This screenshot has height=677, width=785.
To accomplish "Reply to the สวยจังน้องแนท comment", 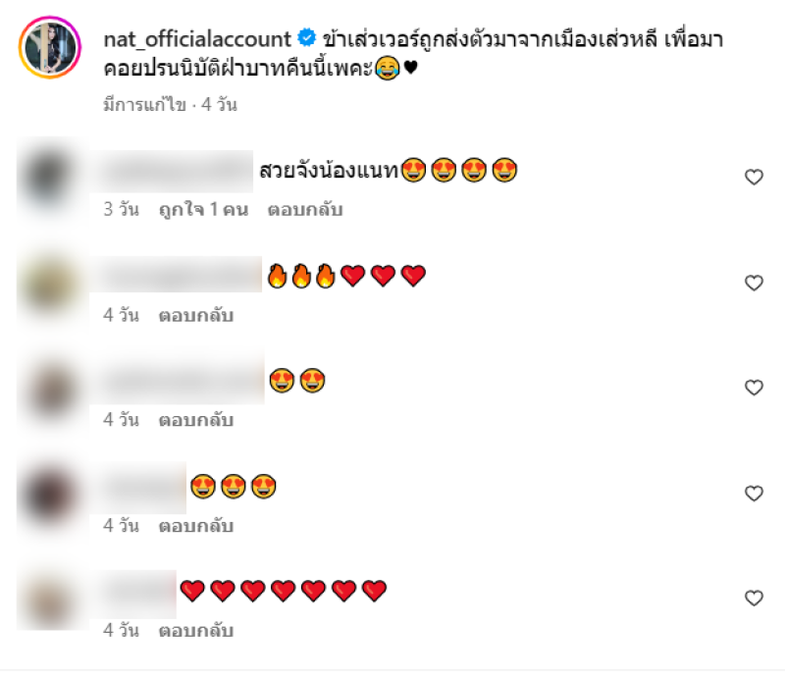I will pyautogui.click(x=305, y=209).
